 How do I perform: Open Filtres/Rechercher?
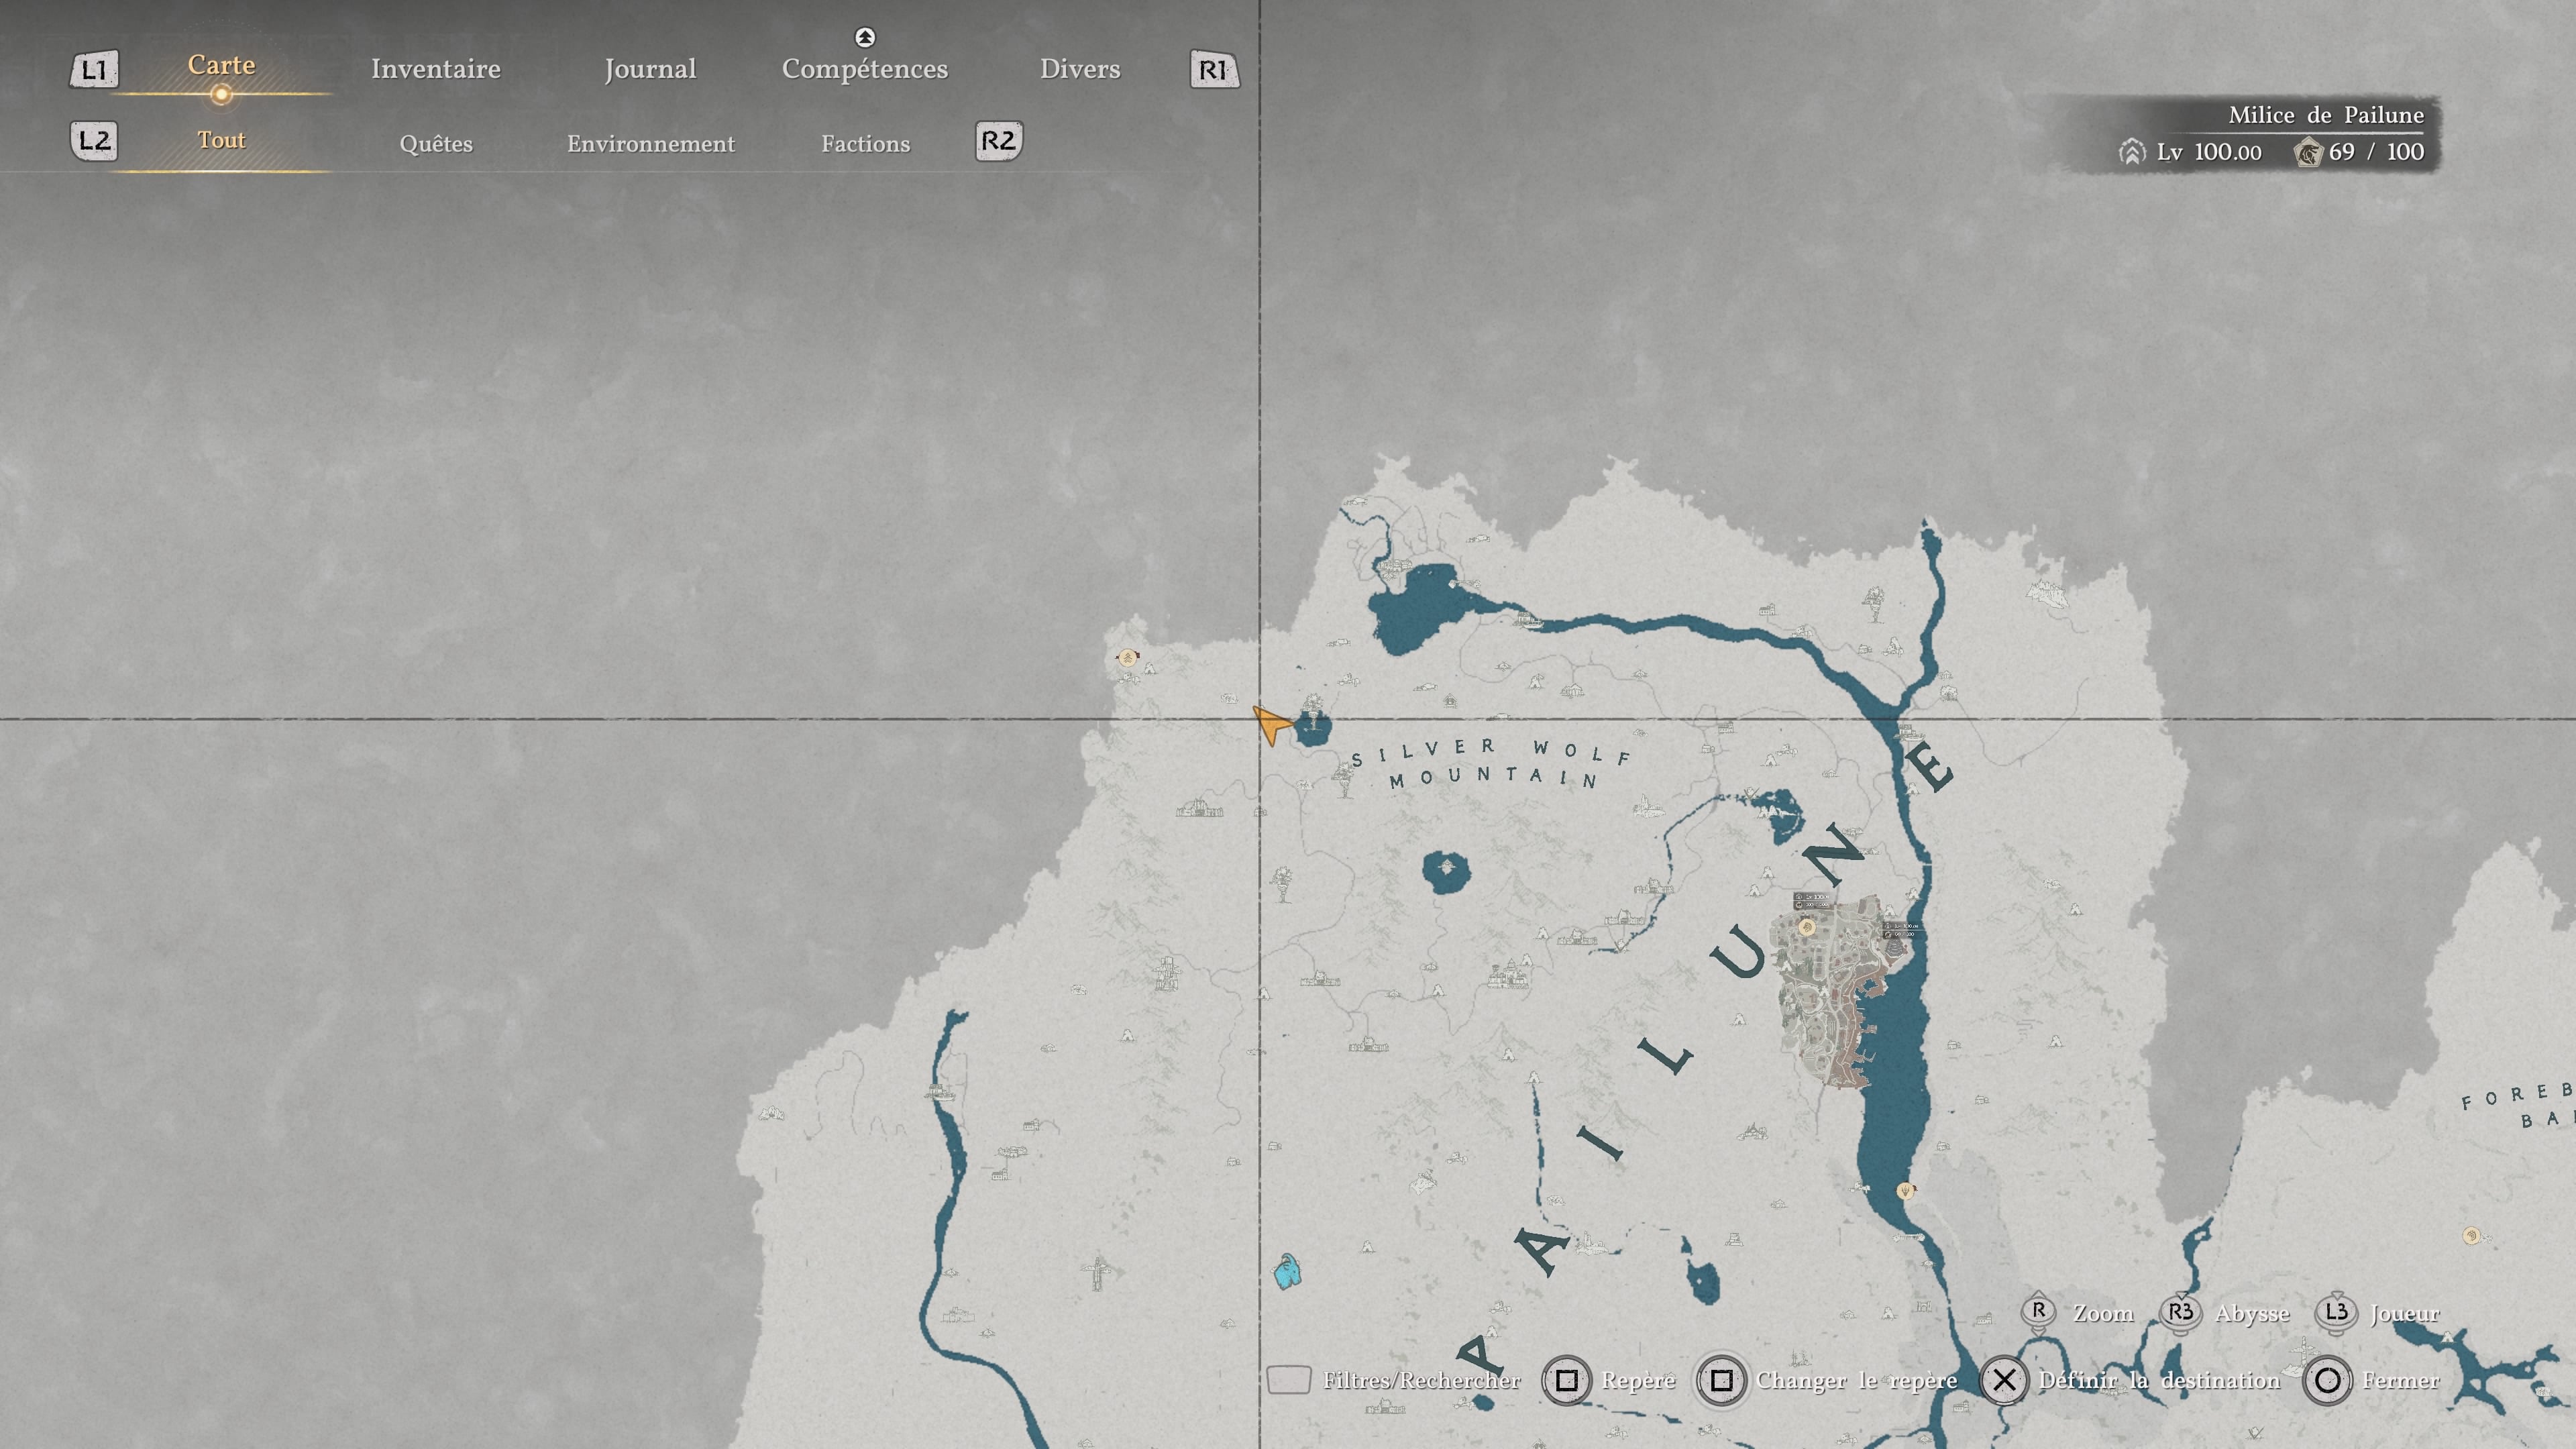pyautogui.click(x=1421, y=1381)
